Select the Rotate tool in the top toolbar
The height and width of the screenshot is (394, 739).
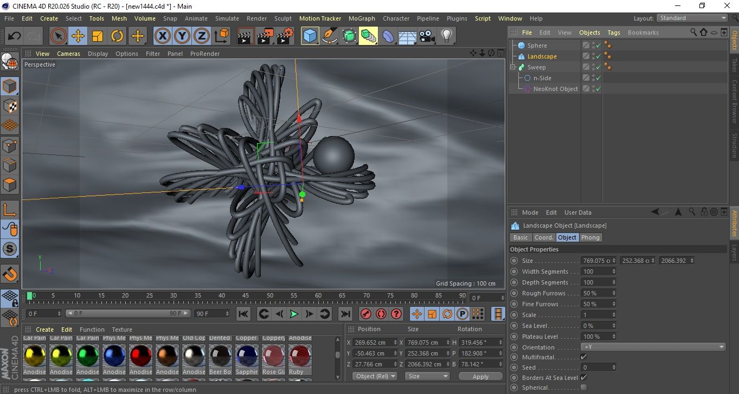pos(117,36)
